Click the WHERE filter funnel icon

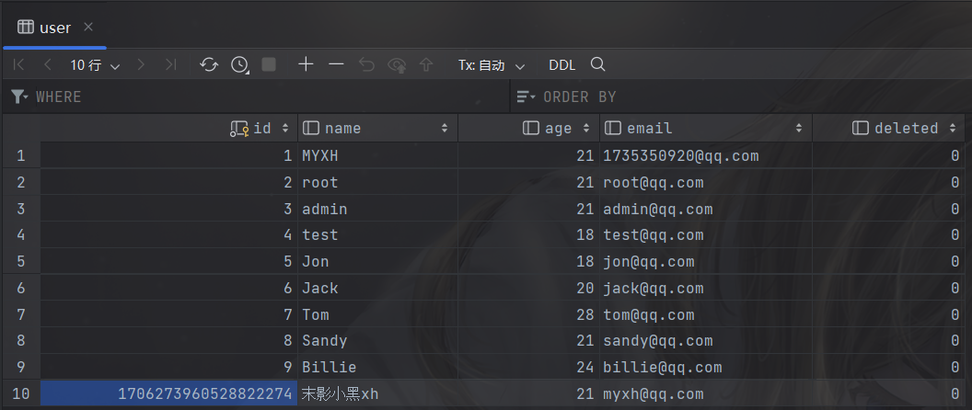tap(20, 97)
